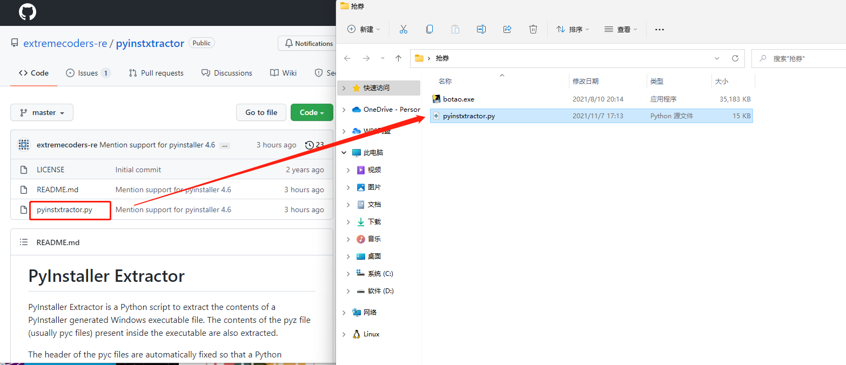
Task: Expand the Quick access tree node
Action: tap(345, 88)
